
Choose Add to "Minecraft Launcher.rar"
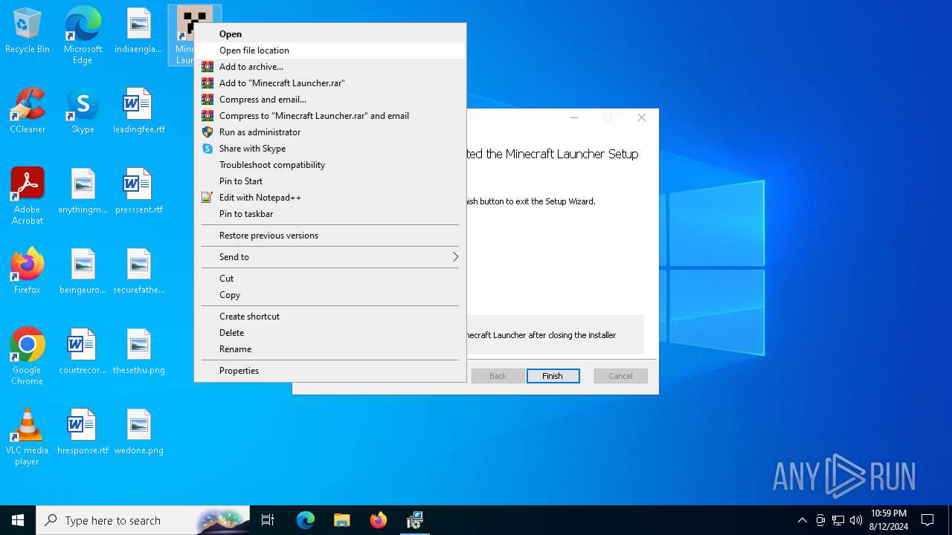point(330,83)
